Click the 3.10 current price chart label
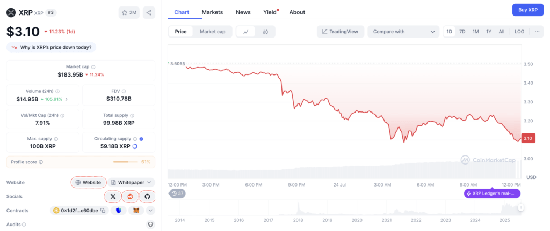Viewport: 550px width, 231px height. coord(528,139)
